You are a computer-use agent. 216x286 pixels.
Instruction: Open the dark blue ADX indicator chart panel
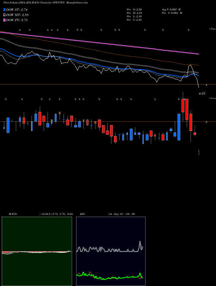pos(111,251)
